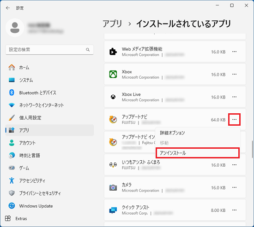Open Bluetooth とデバイス label
The image size is (254, 227).
pos(37,93)
